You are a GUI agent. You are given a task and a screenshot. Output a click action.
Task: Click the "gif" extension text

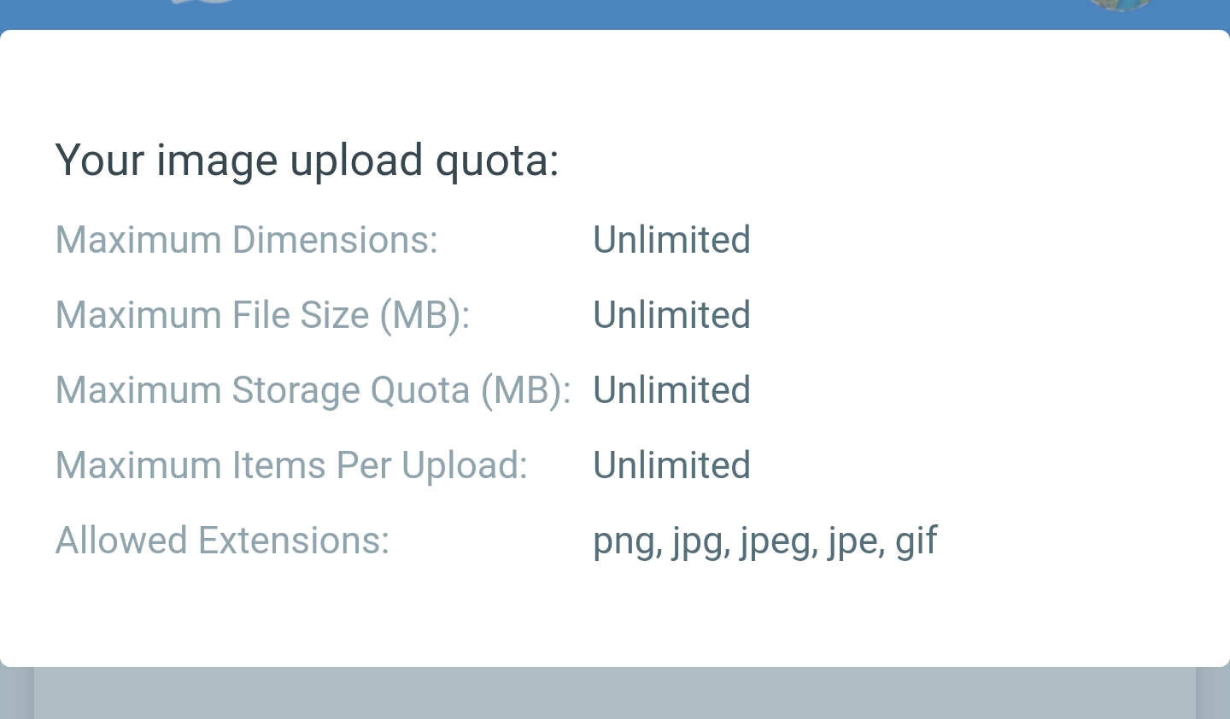tap(917, 541)
